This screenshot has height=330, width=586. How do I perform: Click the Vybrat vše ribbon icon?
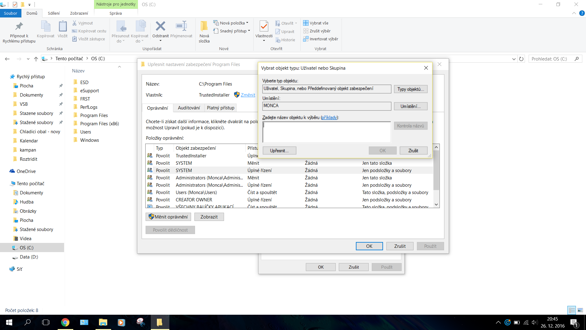306,23
